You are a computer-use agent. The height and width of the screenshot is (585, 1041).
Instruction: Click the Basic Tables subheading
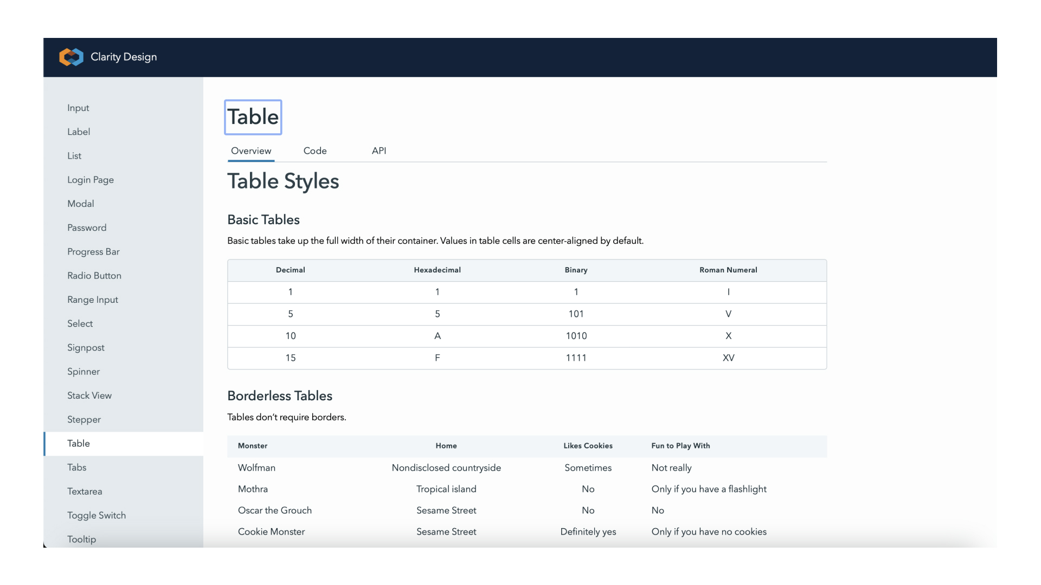[x=264, y=219]
